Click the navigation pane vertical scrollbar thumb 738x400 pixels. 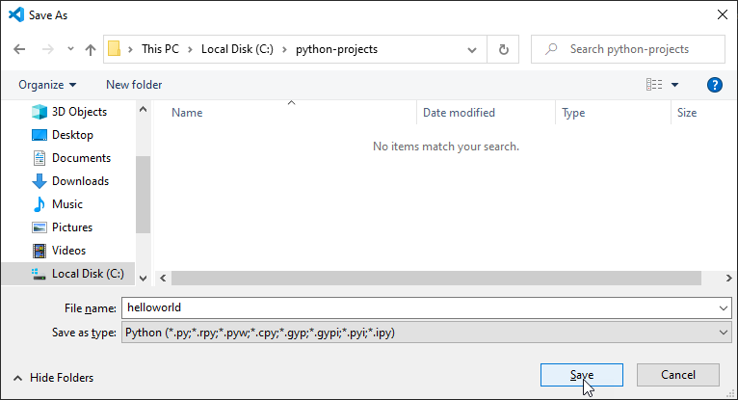tap(144, 195)
